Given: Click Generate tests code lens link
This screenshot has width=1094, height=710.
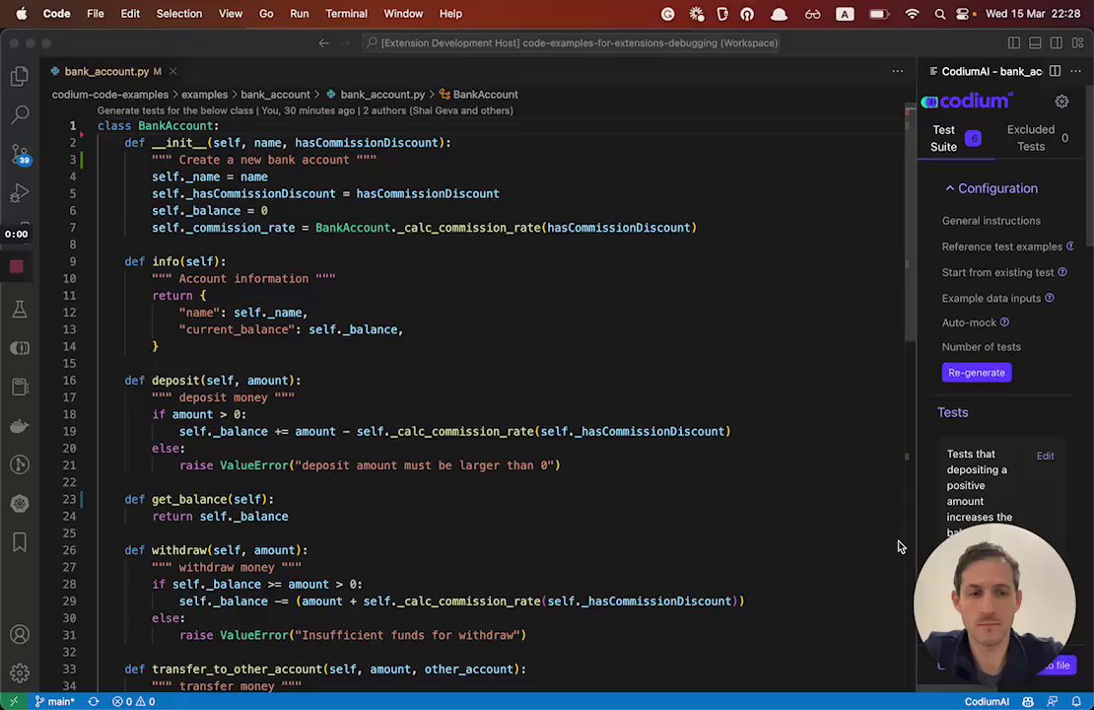Looking at the screenshot, I should coord(175,110).
